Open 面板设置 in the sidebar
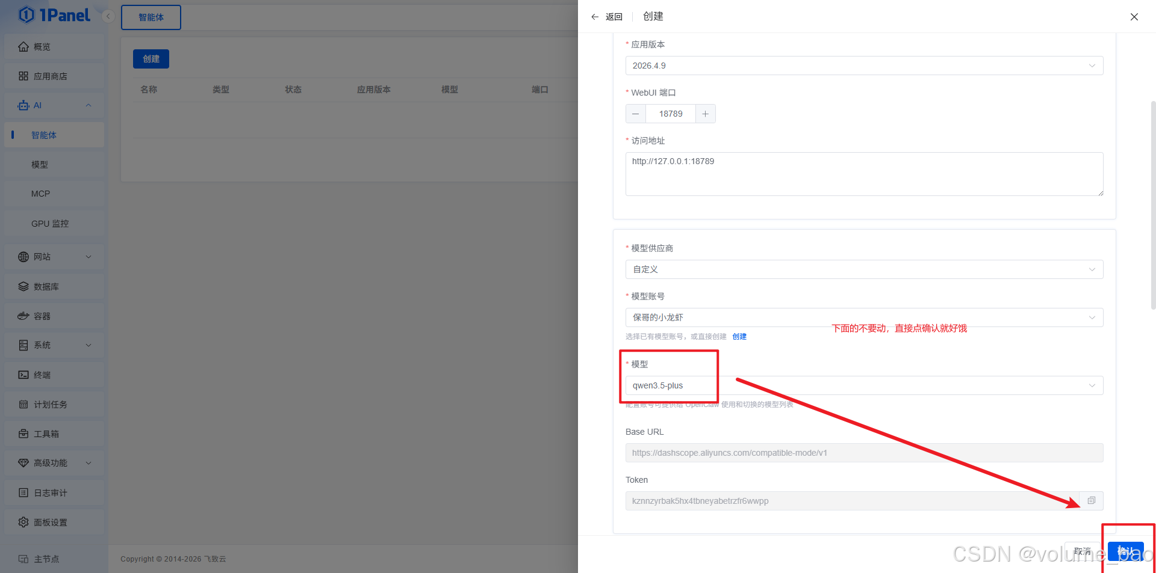The height and width of the screenshot is (573, 1156). pos(54,522)
